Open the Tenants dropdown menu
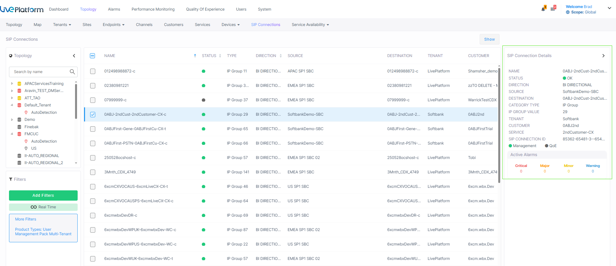Screen dimensions: 616x266 [x=62, y=25]
